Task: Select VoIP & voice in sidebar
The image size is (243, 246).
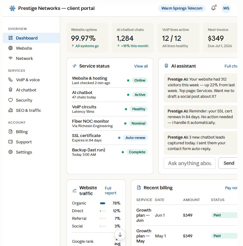Action: pos(31,80)
